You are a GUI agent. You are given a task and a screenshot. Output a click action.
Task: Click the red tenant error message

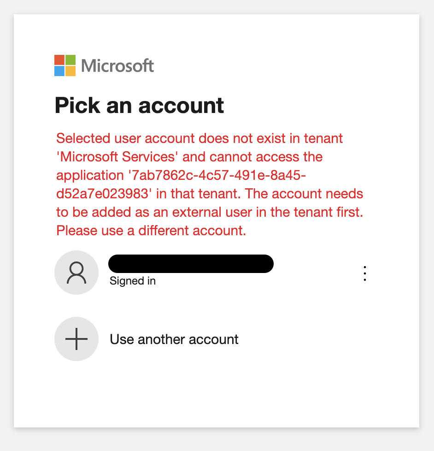pyautogui.click(x=210, y=184)
